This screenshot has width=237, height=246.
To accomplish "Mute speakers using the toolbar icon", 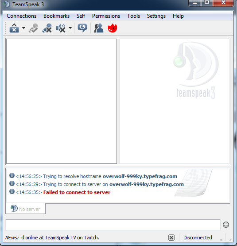I will click(x=61, y=28).
